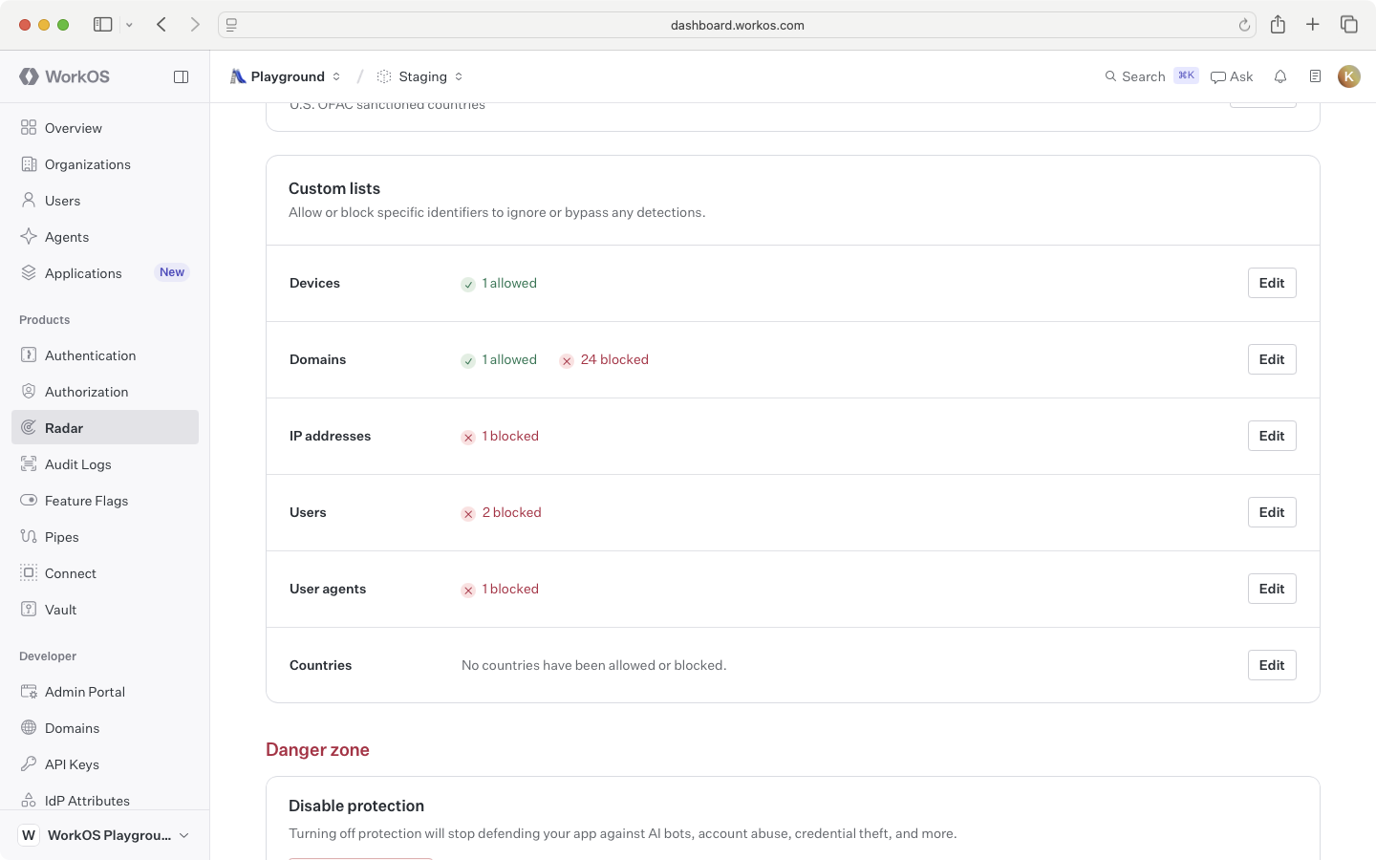Reload the page in the browser

(1244, 25)
